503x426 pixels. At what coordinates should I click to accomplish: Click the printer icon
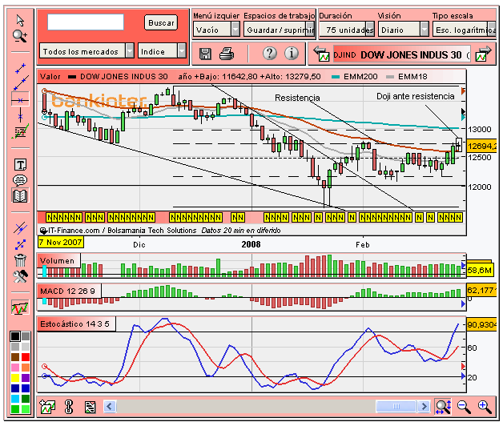pos(227,54)
